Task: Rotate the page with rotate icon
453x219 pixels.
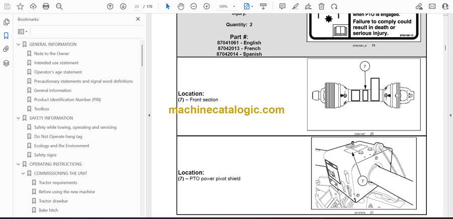Action: 334,7
